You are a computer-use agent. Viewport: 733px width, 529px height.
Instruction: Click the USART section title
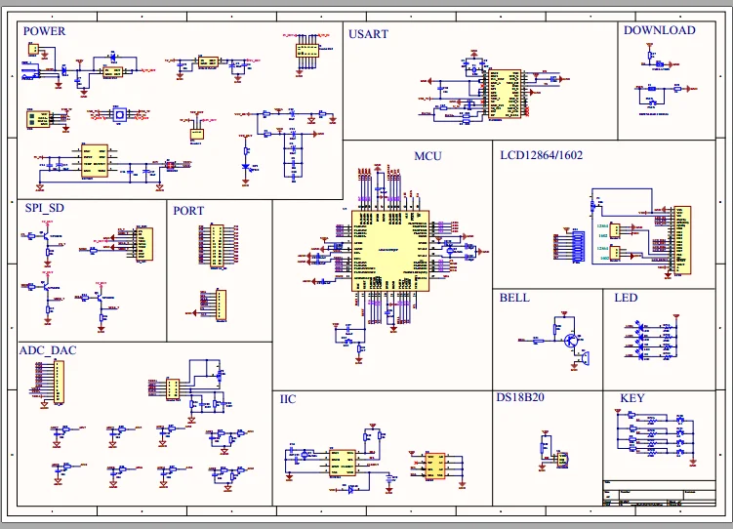pos(368,33)
